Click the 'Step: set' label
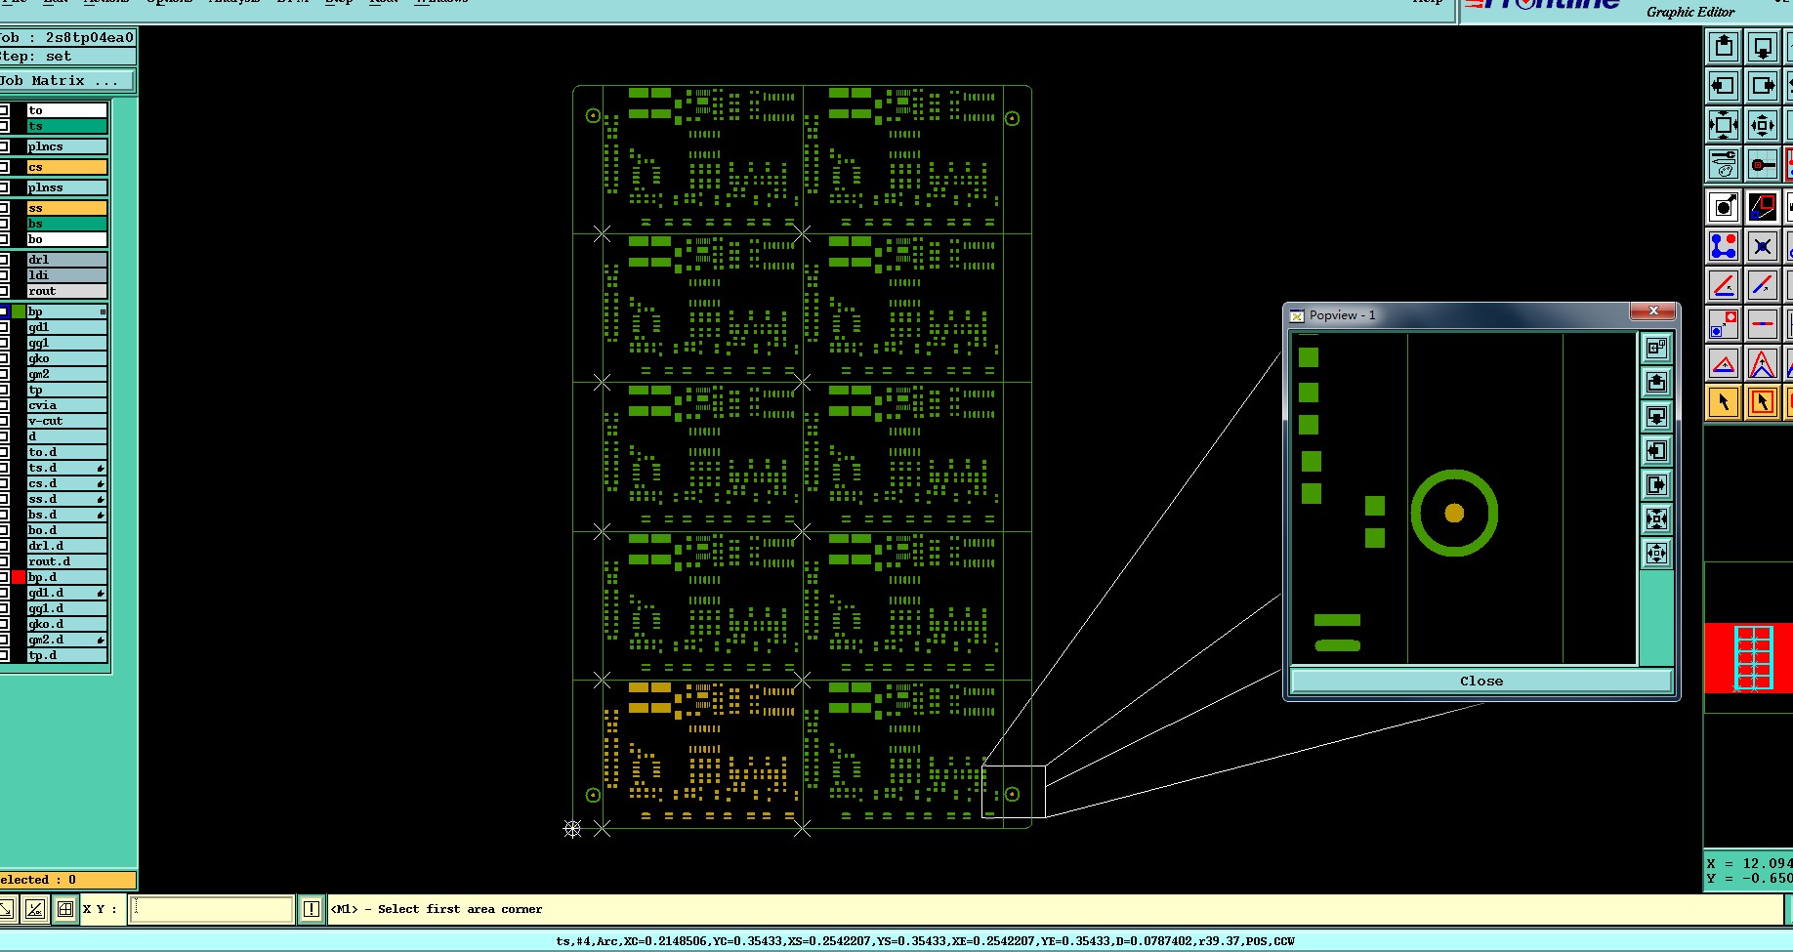This screenshot has width=1793, height=952. click(x=36, y=57)
